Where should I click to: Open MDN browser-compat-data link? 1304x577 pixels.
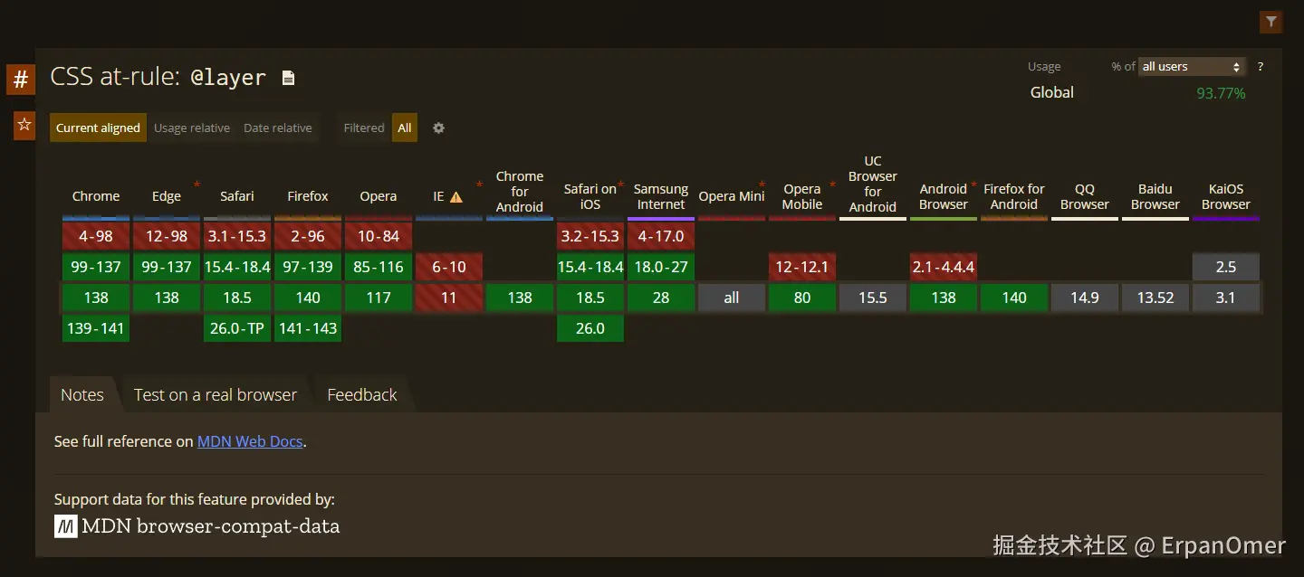(x=197, y=525)
